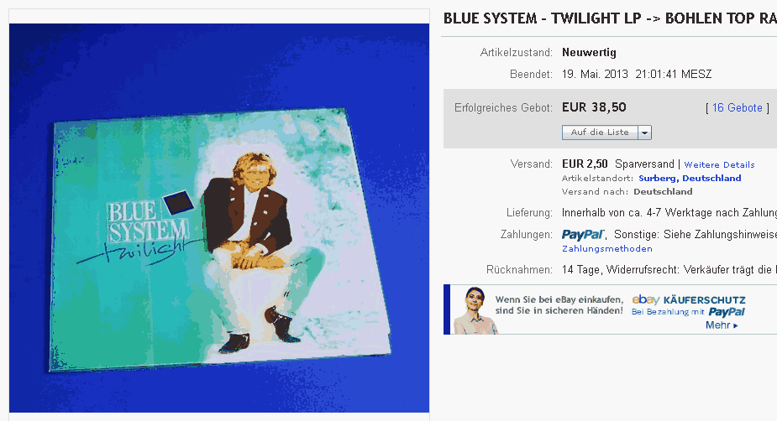777x421 pixels.
Task: Click the Käuferschutz banner text
Action: 559,305
